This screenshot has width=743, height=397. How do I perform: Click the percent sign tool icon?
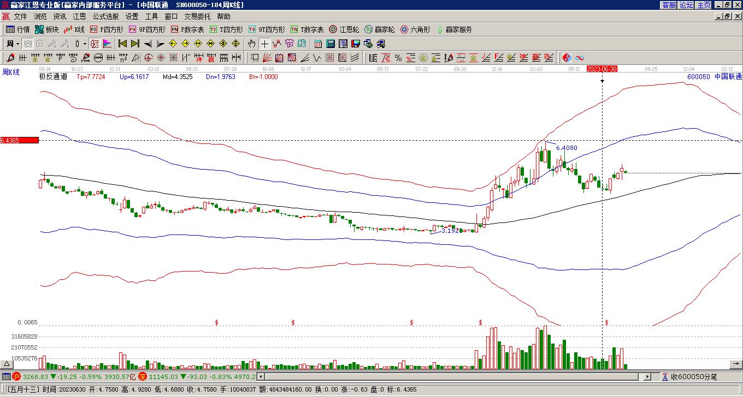point(398,58)
